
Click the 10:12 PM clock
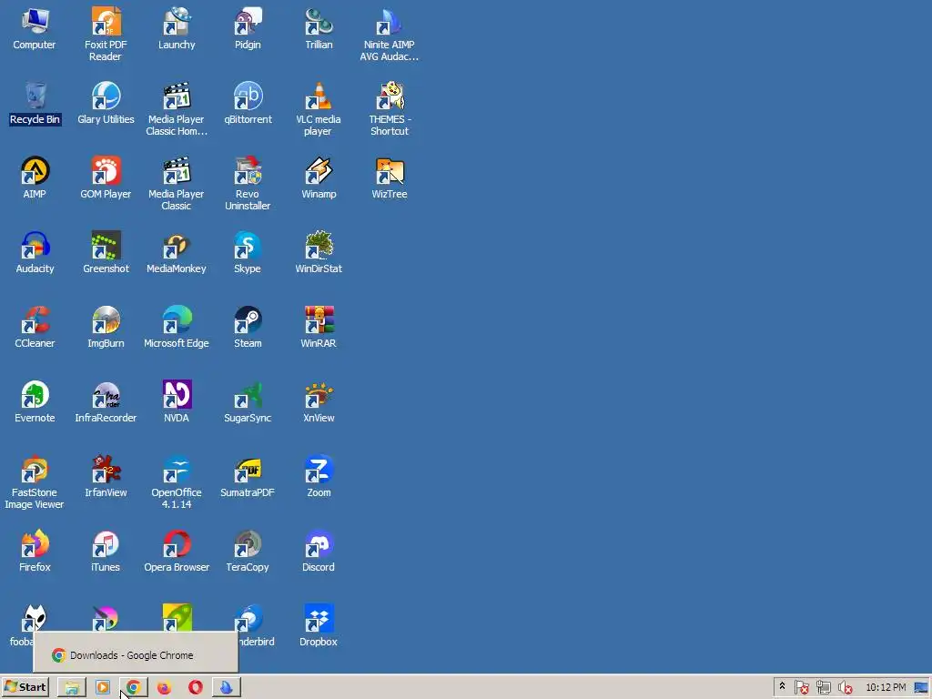pos(886,687)
